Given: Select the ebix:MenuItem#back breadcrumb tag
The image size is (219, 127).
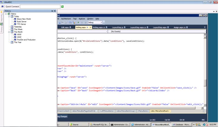Looking at the screenshot, I should point(160,111).
